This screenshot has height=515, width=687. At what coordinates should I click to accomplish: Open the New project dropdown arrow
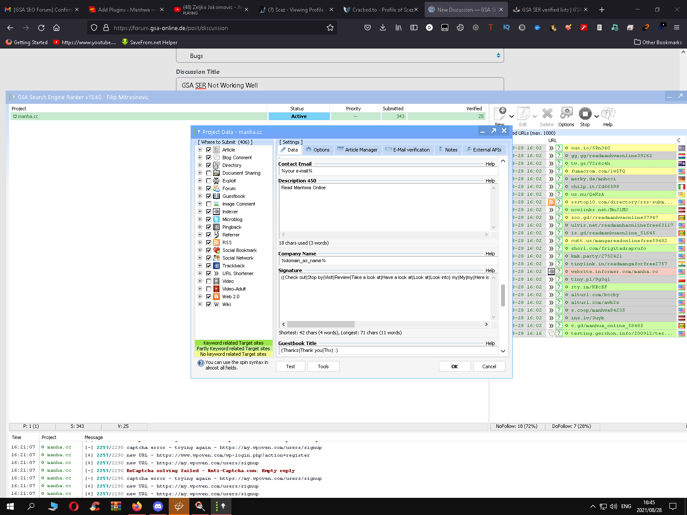coord(511,116)
